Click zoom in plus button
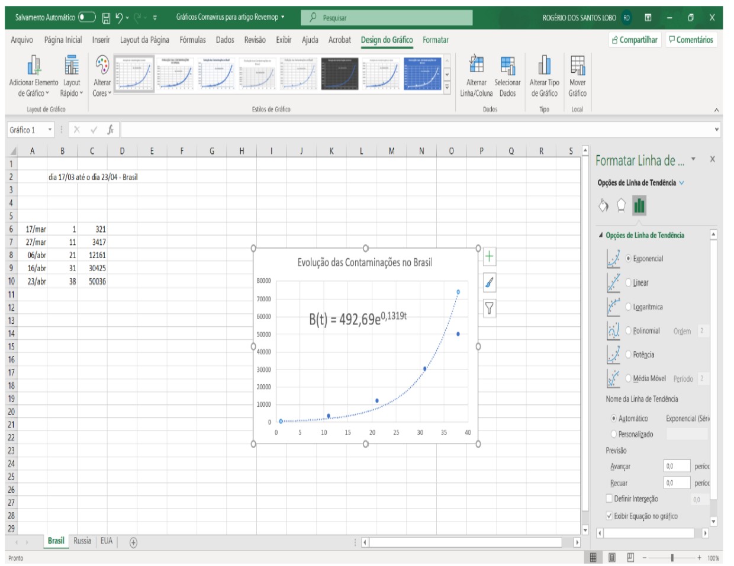 tap(699, 558)
